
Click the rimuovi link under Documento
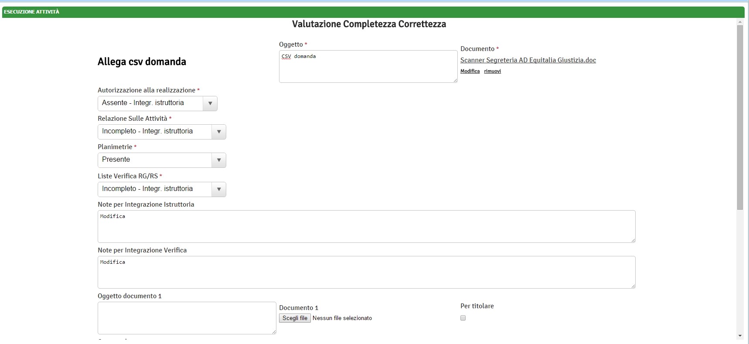[x=492, y=71]
